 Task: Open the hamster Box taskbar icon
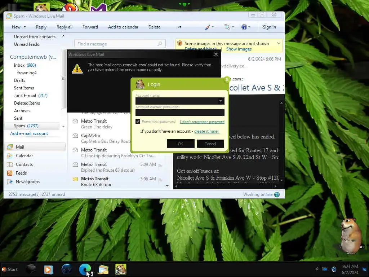click(x=121, y=269)
